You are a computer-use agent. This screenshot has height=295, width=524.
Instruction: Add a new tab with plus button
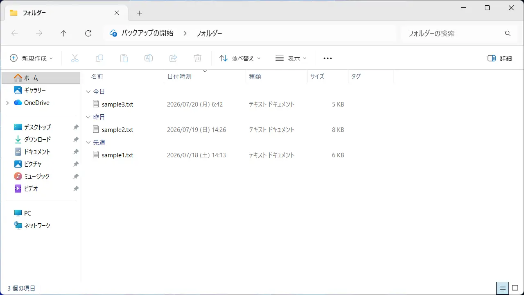click(140, 13)
